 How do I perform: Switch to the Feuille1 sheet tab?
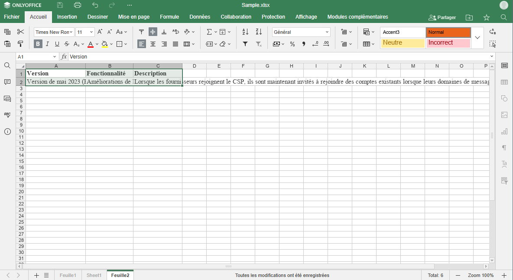[x=68, y=275]
